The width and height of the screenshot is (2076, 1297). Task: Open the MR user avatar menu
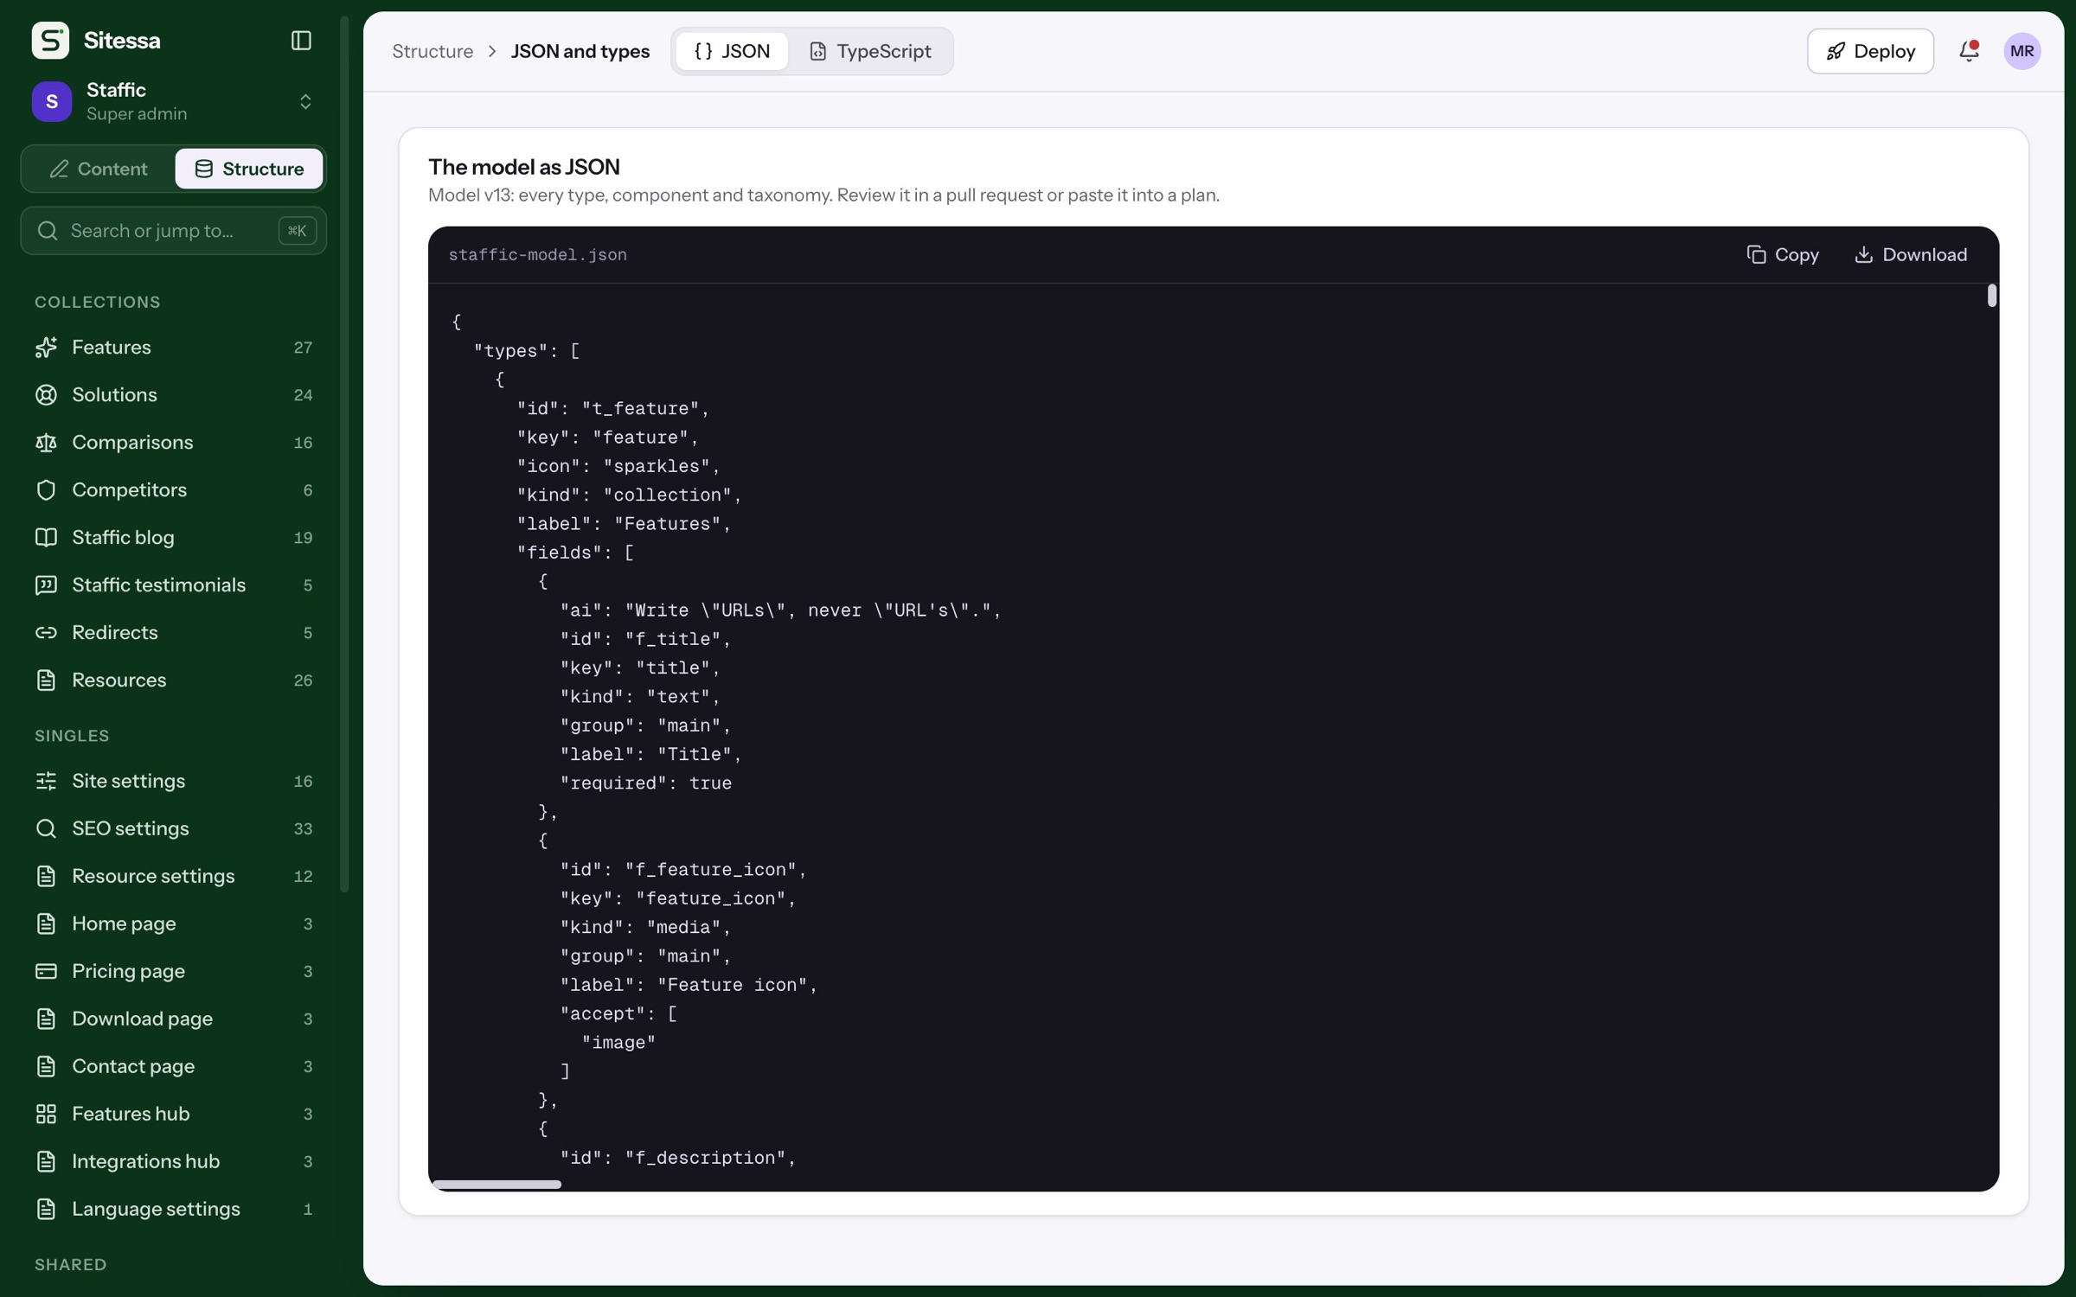pyautogui.click(x=2022, y=51)
